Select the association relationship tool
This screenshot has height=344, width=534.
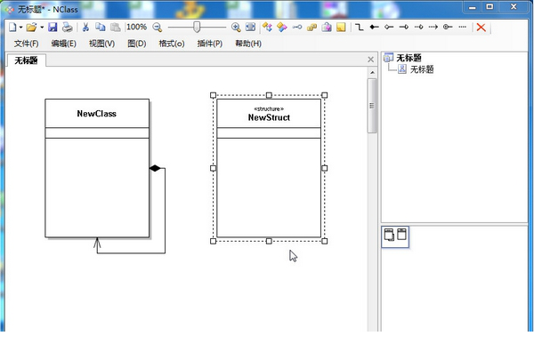click(x=359, y=27)
